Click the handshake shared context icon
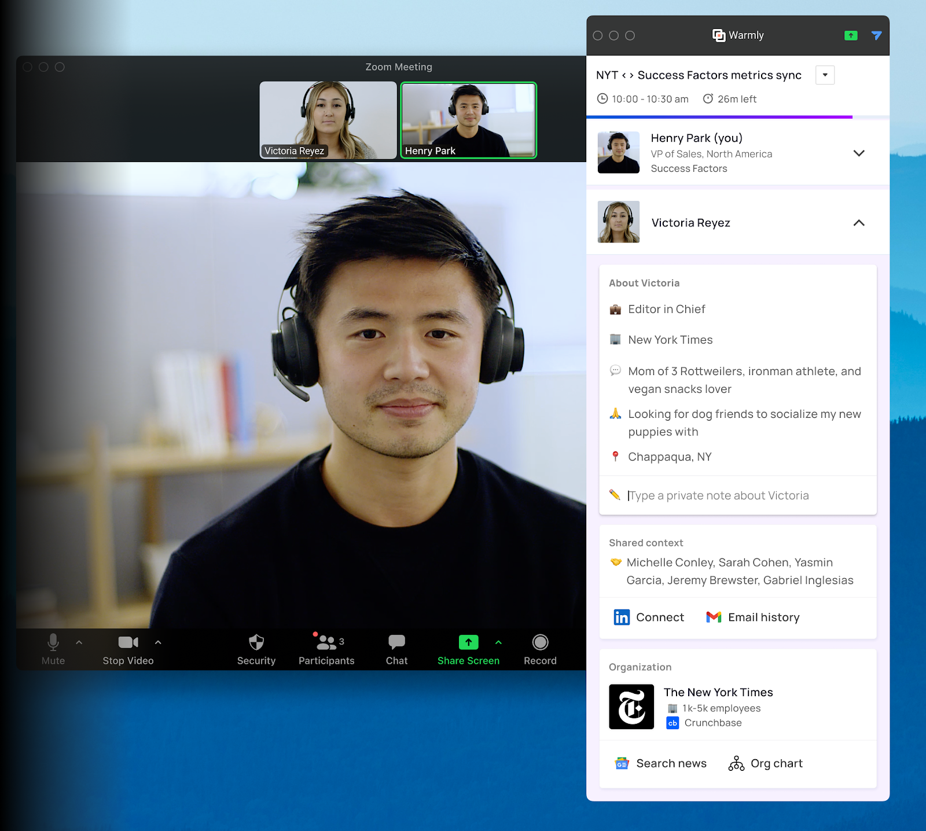 click(616, 562)
